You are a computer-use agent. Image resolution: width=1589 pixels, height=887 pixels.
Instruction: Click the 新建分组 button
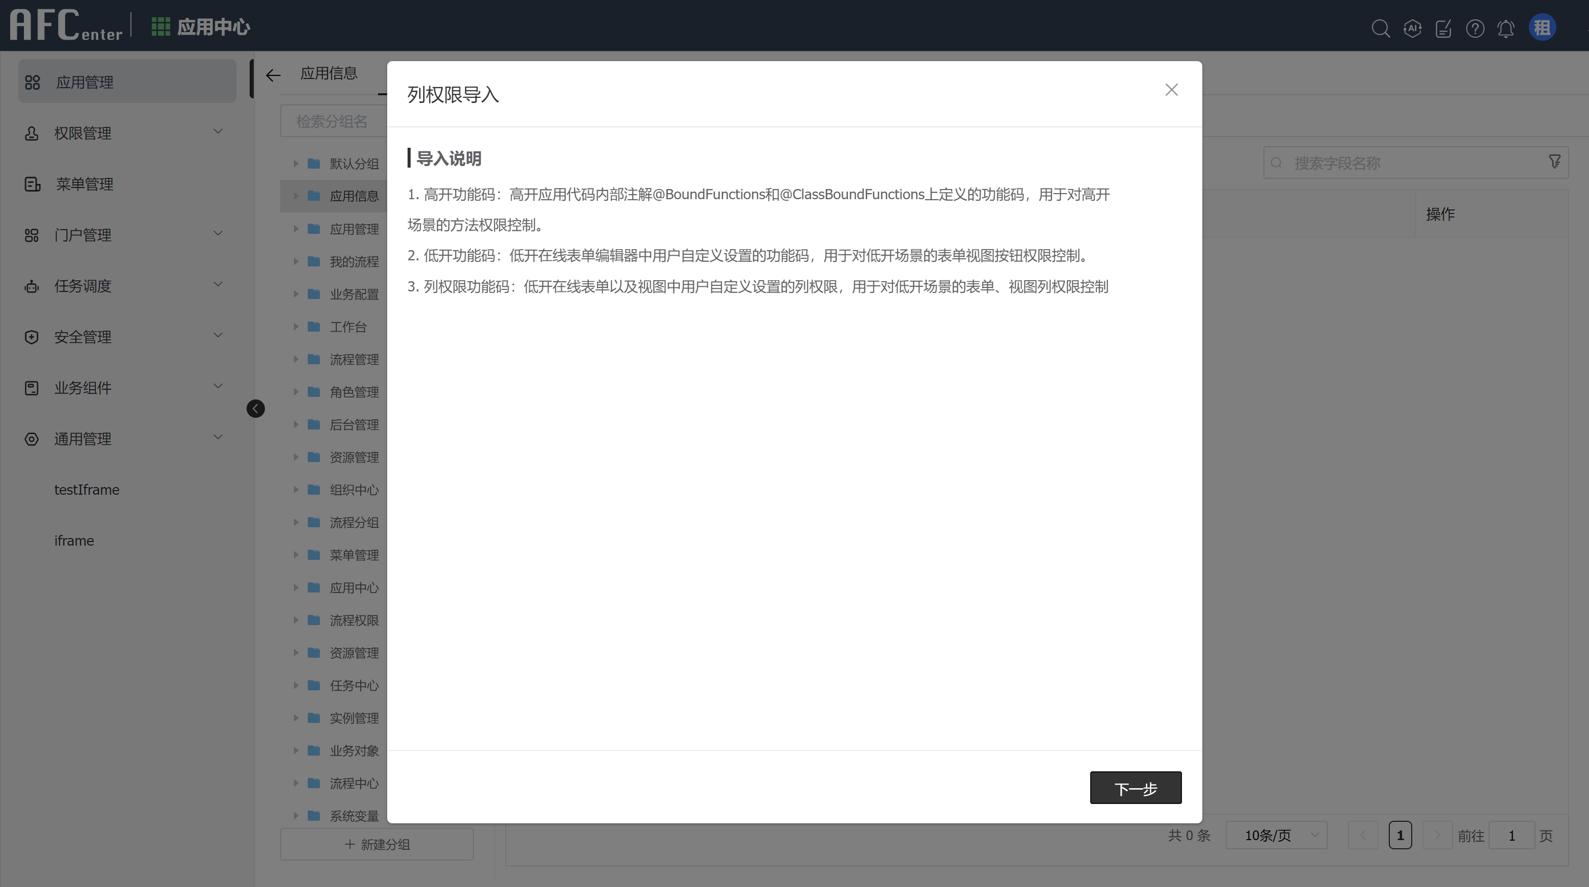(376, 844)
